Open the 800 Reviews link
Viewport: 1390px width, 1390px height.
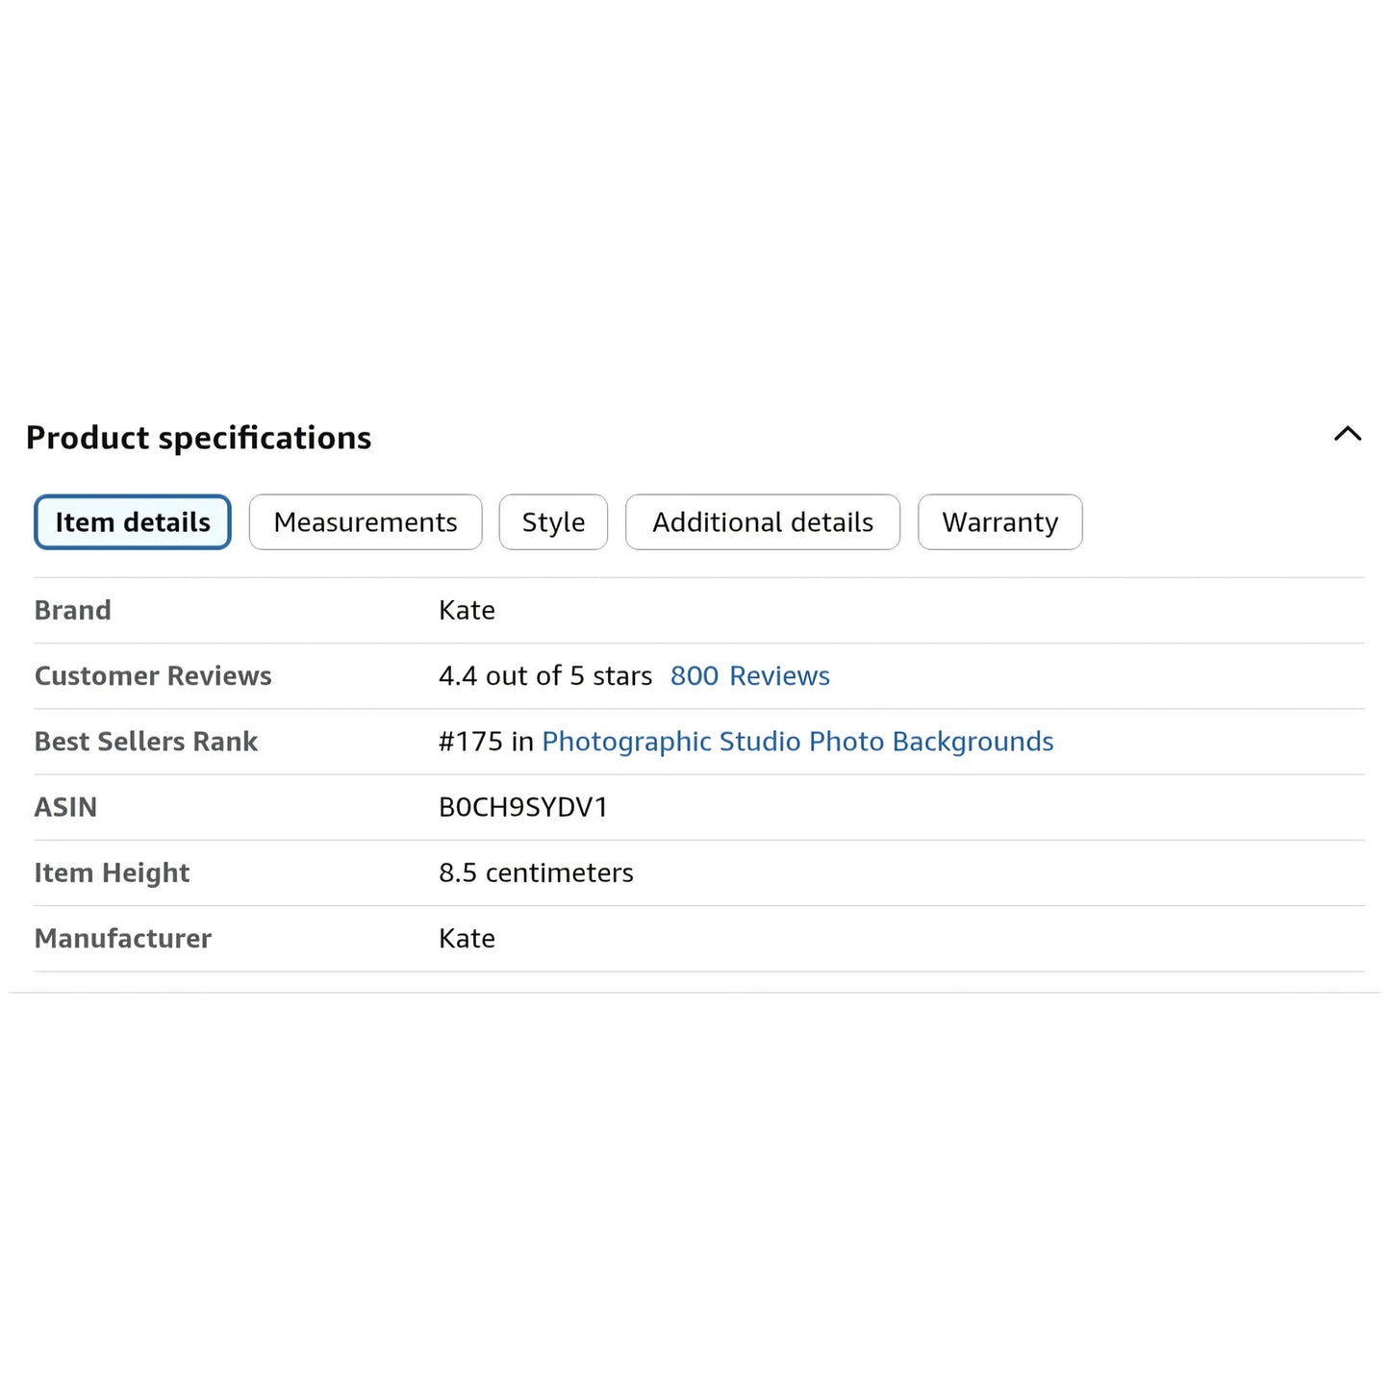click(x=750, y=676)
